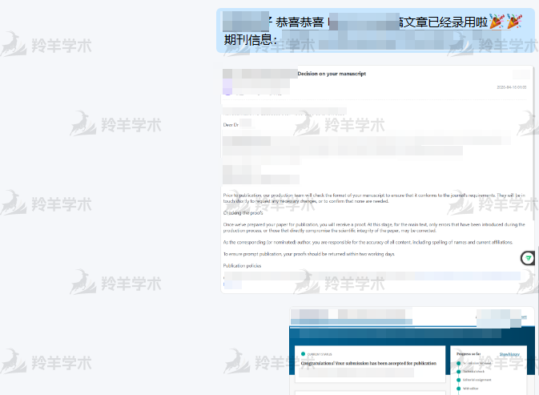Click the green current status dot
Image resolution: width=539 pixels, height=395 pixels.
304,353
